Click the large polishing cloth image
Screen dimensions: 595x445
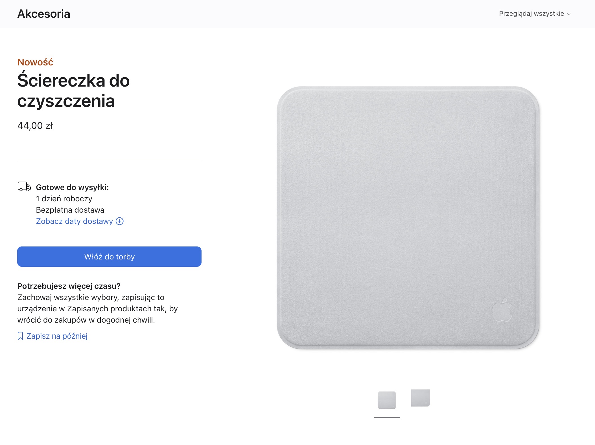pyautogui.click(x=408, y=217)
